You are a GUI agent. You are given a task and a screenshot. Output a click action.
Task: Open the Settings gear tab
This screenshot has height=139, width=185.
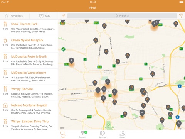103,134
